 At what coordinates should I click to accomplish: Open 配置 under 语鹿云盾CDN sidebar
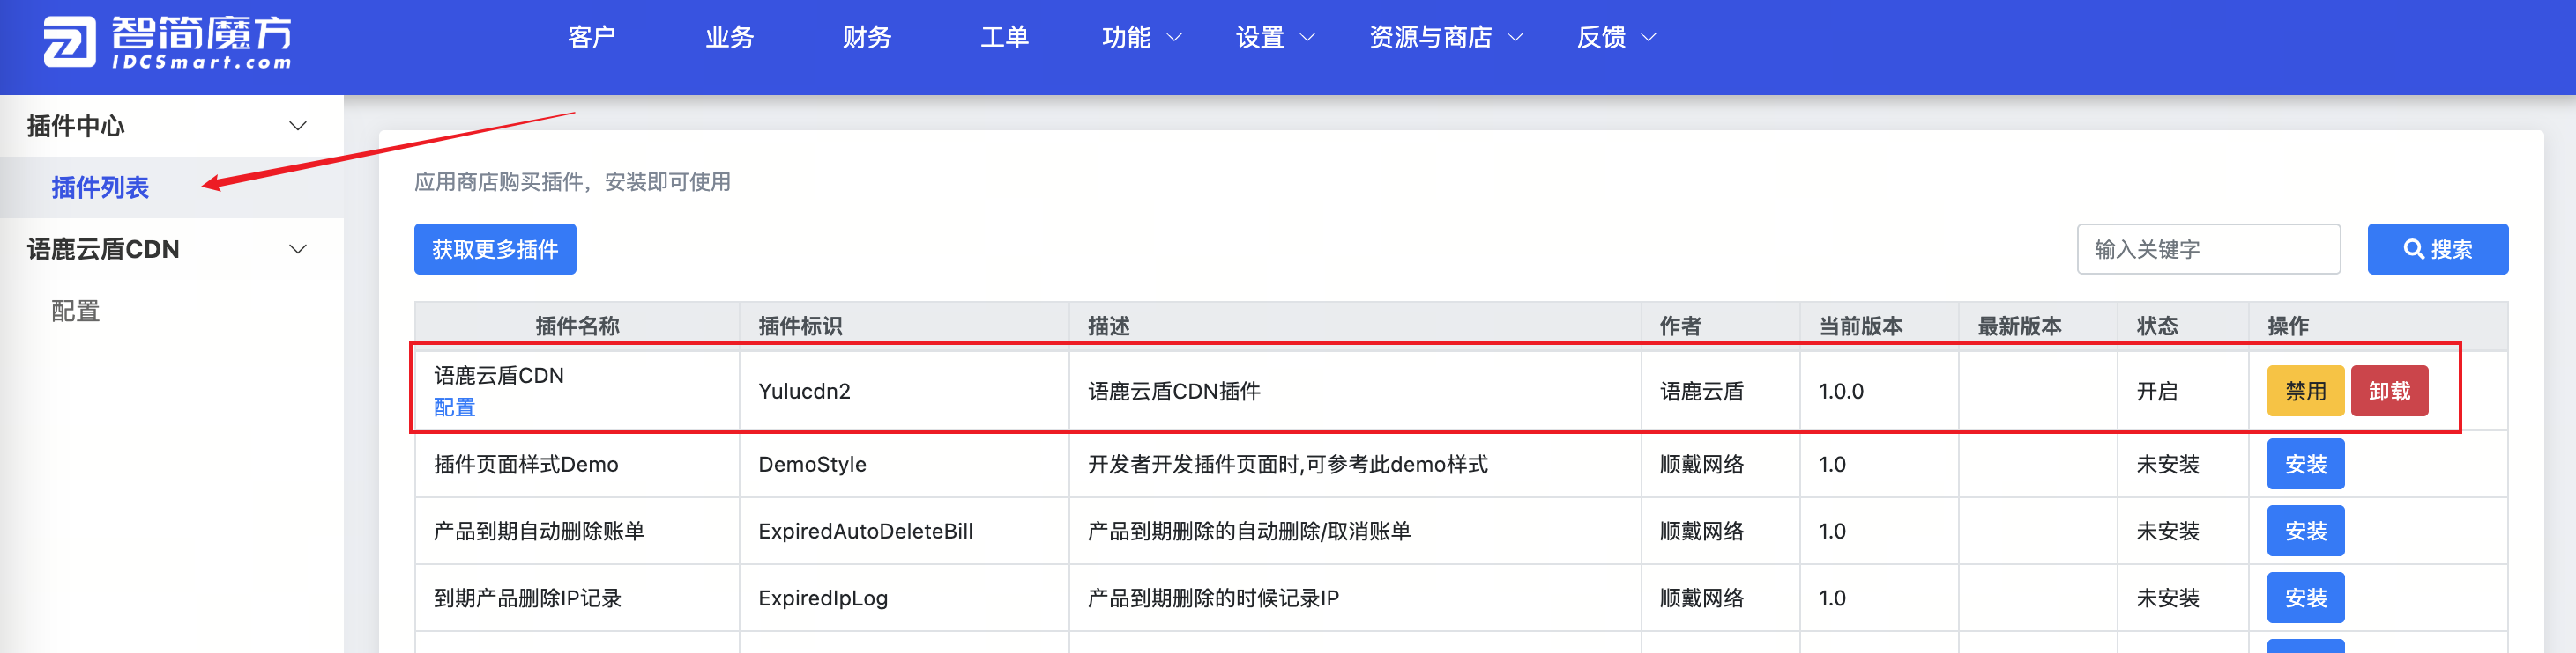[76, 312]
